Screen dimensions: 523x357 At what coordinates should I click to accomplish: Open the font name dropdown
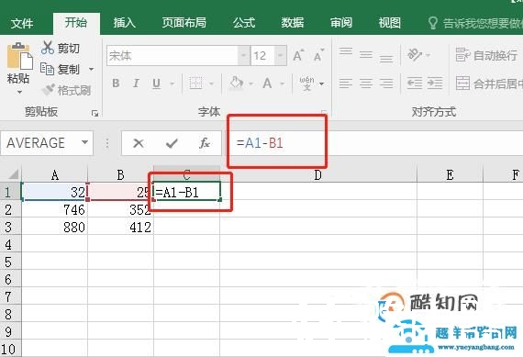click(x=244, y=55)
